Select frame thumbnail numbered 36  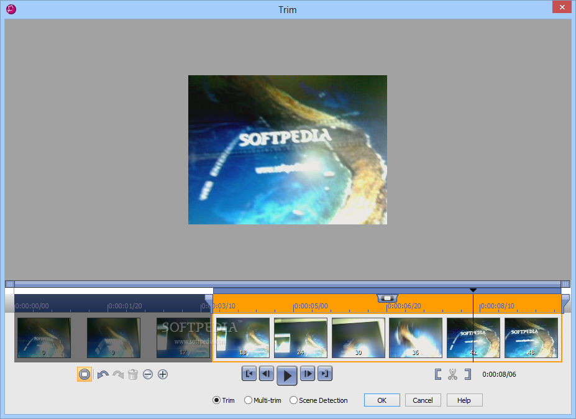(416, 338)
